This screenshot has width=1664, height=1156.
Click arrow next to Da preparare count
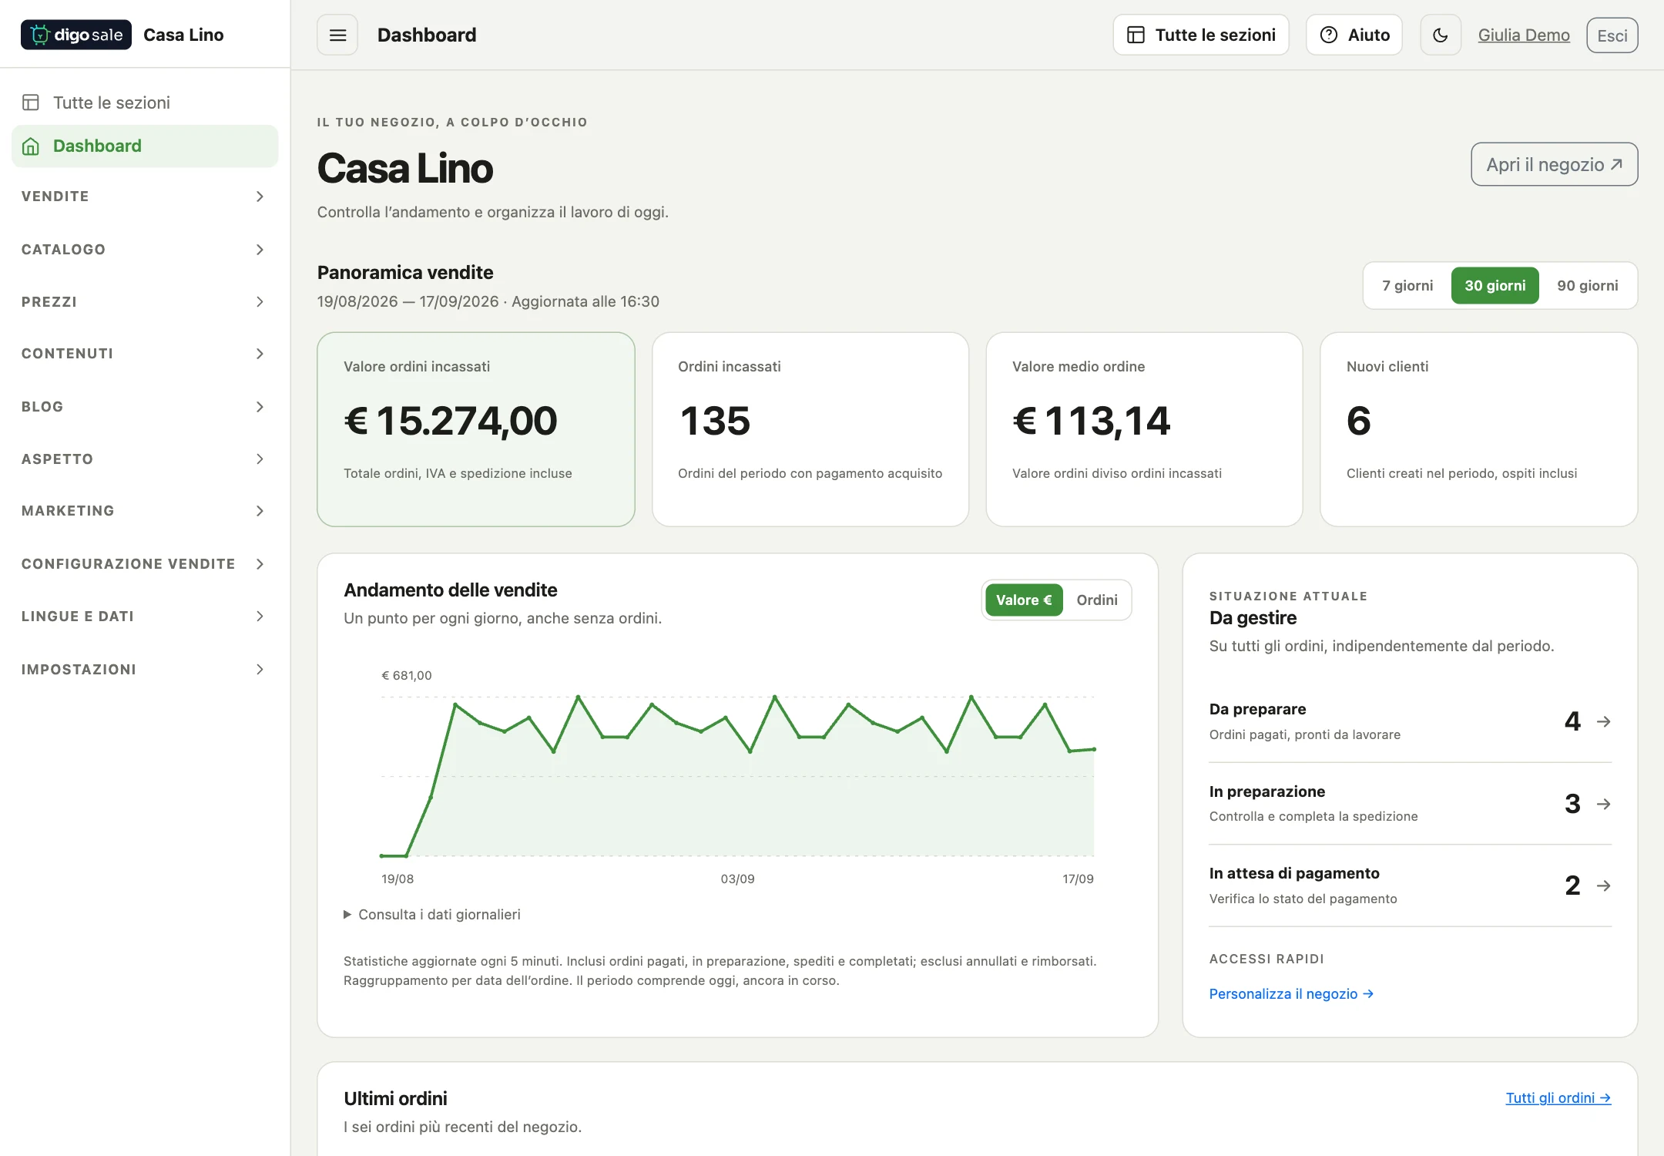click(1603, 721)
